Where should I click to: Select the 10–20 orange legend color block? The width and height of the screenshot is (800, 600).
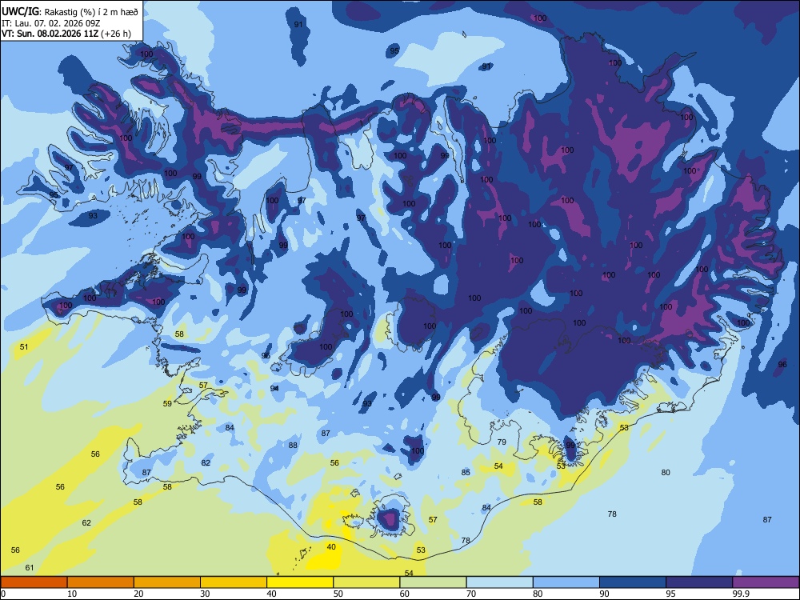tap(101, 582)
